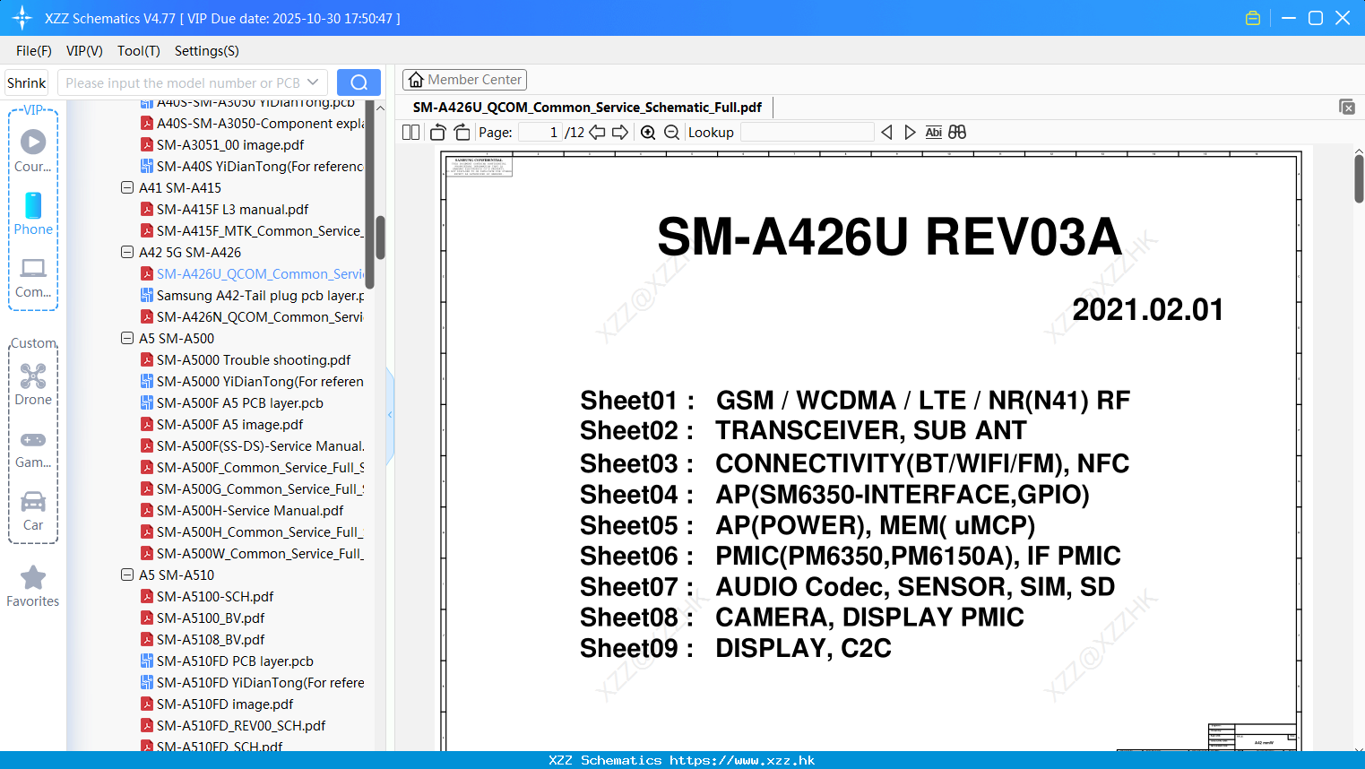Viewport: 1365px width, 769px height.
Task: Click the Shrink button
Action: coord(27,82)
